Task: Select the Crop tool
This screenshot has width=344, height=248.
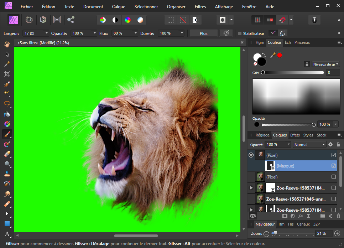Action: 7,74
